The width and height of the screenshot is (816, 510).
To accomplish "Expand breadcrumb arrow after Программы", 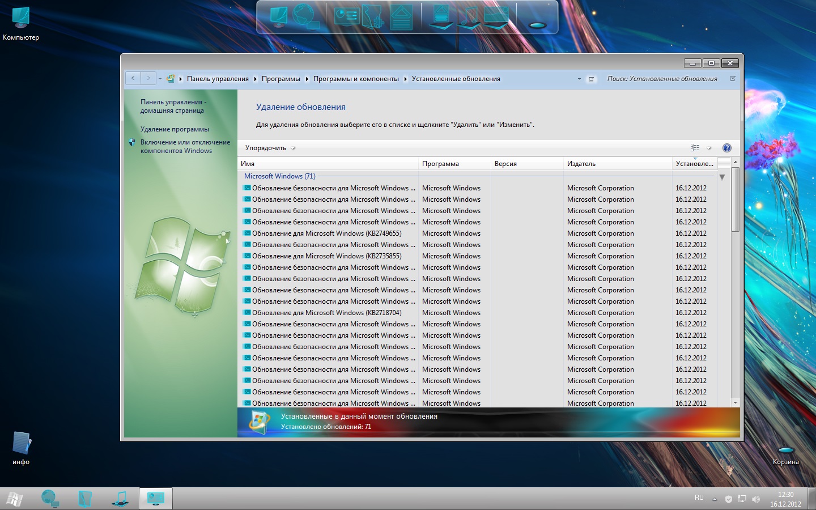I will point(307,79).
